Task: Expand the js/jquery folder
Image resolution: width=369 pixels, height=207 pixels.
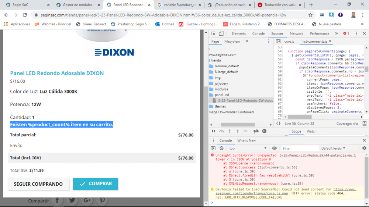Action: [x=218, y=83]
